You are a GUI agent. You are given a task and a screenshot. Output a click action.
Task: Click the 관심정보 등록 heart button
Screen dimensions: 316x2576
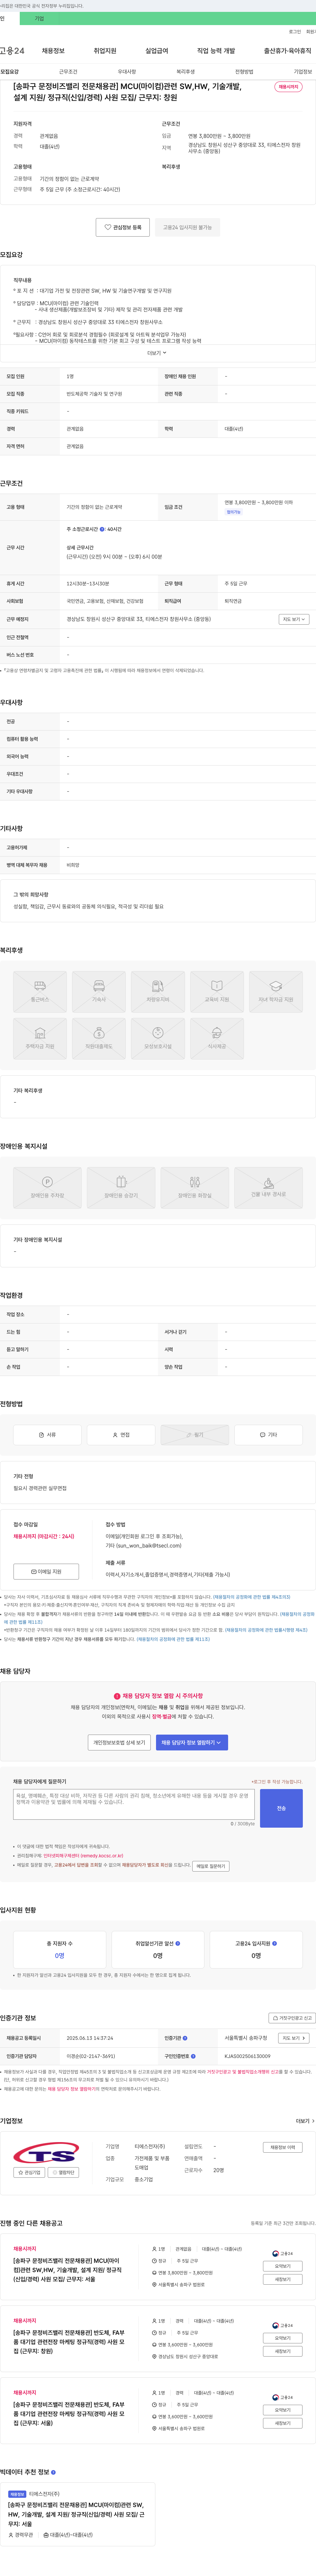click(122, 227)
